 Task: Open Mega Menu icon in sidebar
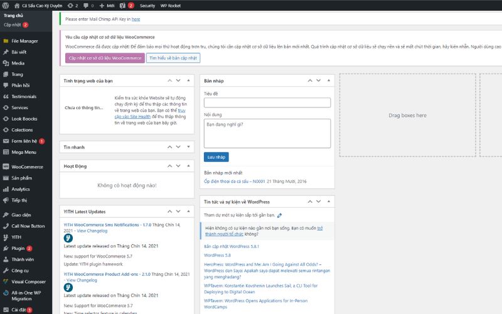(6, 152)
